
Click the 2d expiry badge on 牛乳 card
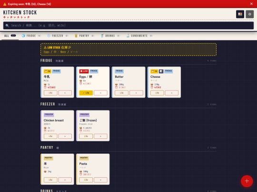point(48,71)
